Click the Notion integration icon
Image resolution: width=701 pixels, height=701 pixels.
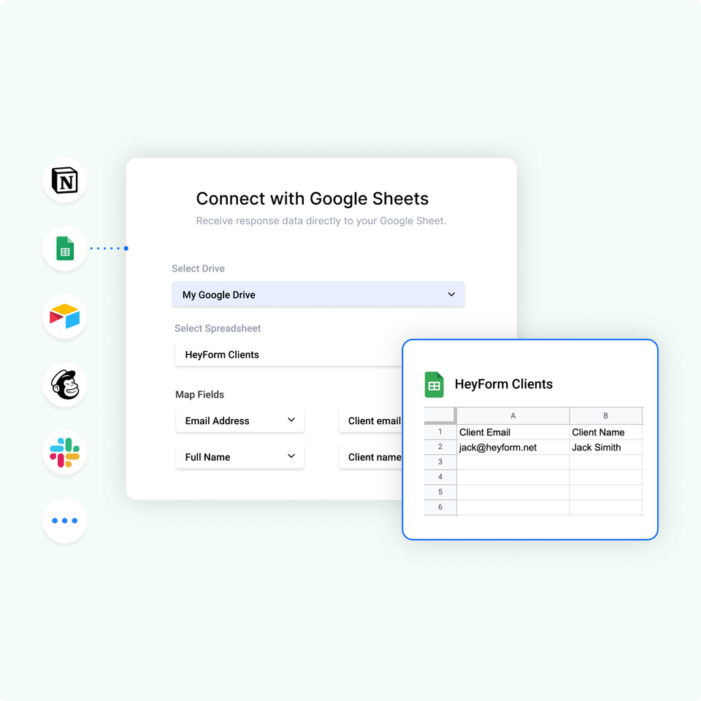pyautogui.click(x=64, y=180)
